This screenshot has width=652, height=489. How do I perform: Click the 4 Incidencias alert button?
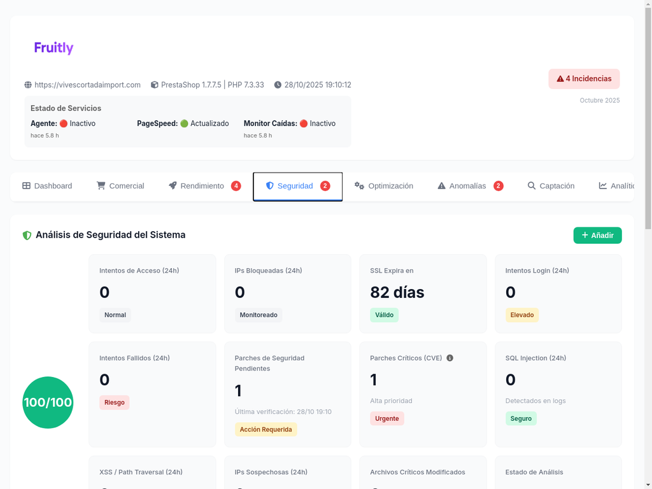tap(584, 78)
